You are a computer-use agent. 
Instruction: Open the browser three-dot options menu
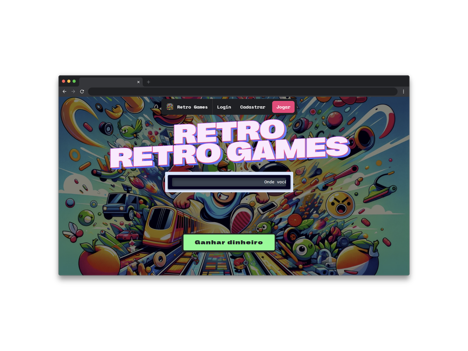[403, 92]
